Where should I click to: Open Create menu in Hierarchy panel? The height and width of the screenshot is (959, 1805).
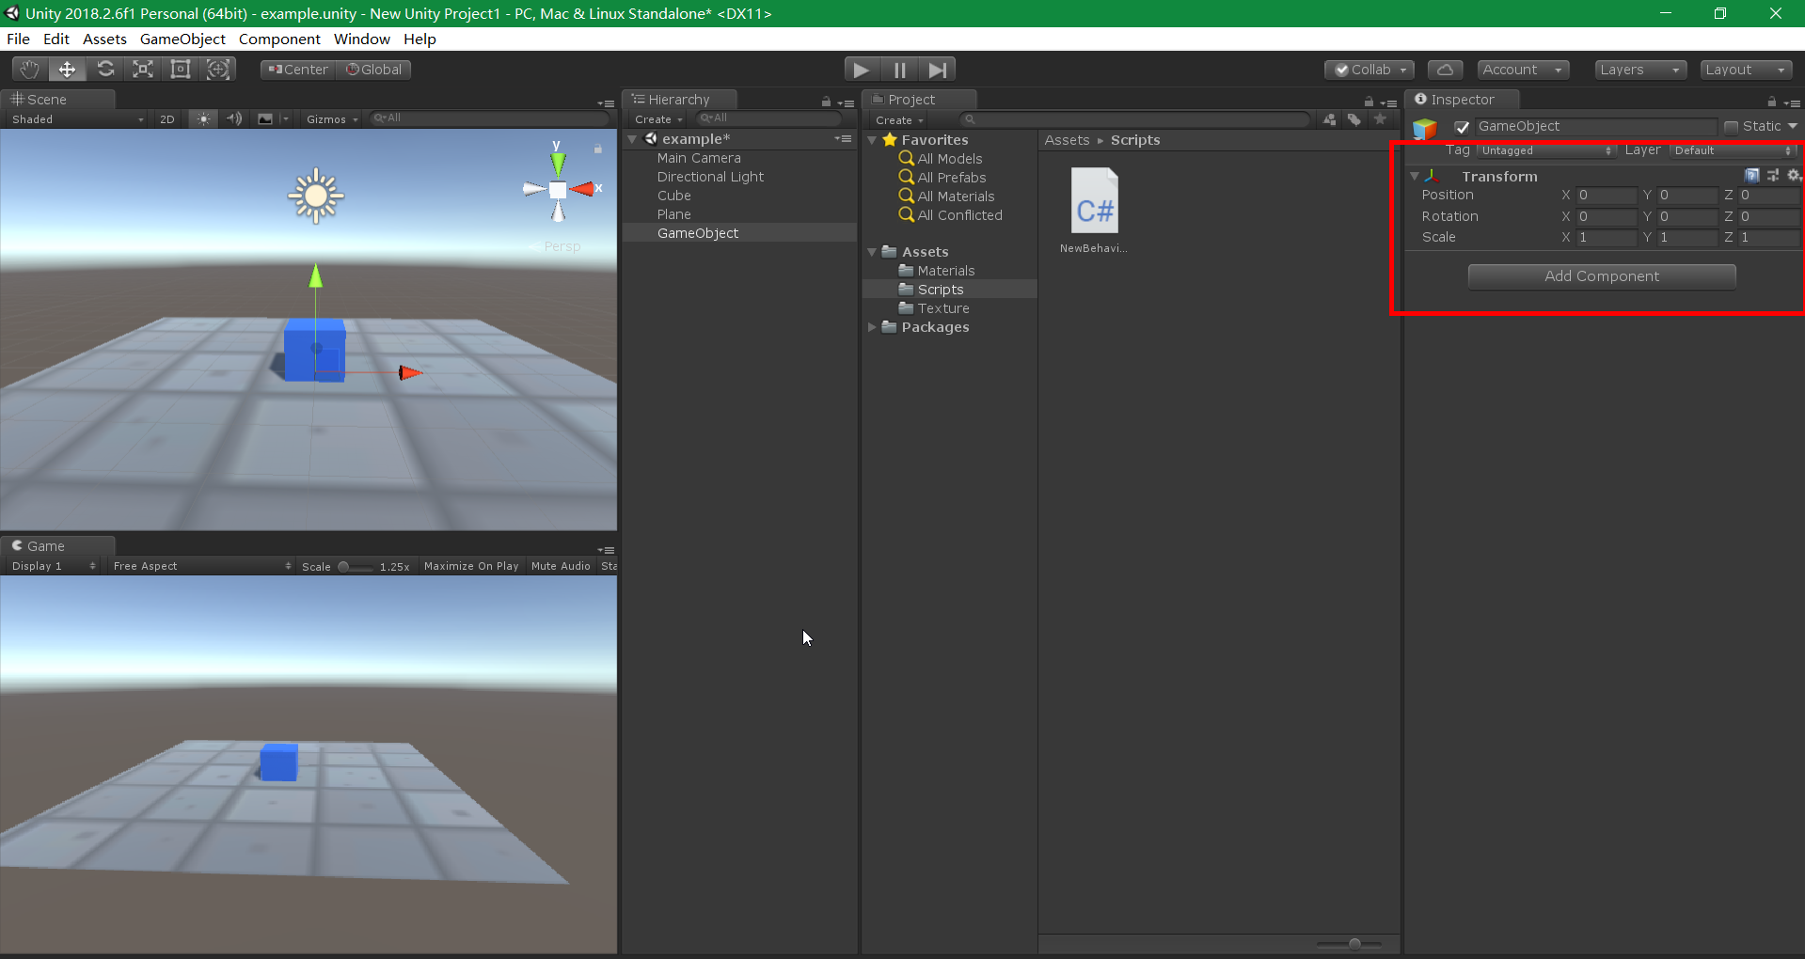[x=658, y=119]
